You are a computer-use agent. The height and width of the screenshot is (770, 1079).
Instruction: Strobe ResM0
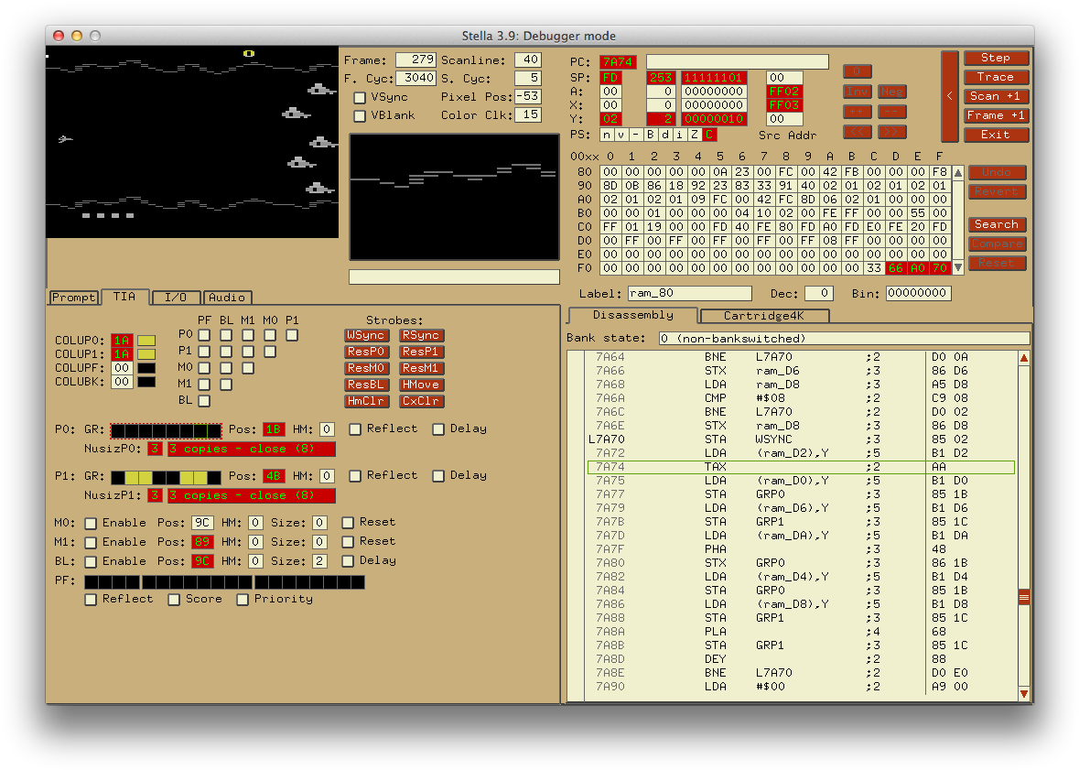click(367, 368)
